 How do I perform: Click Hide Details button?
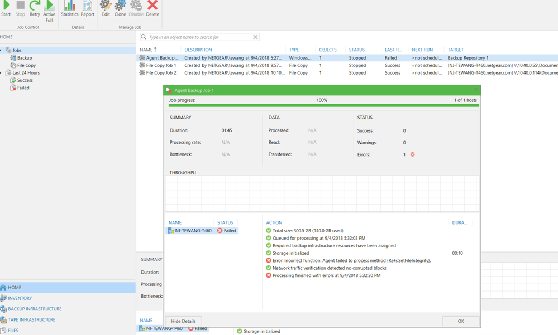click(183, 321)
